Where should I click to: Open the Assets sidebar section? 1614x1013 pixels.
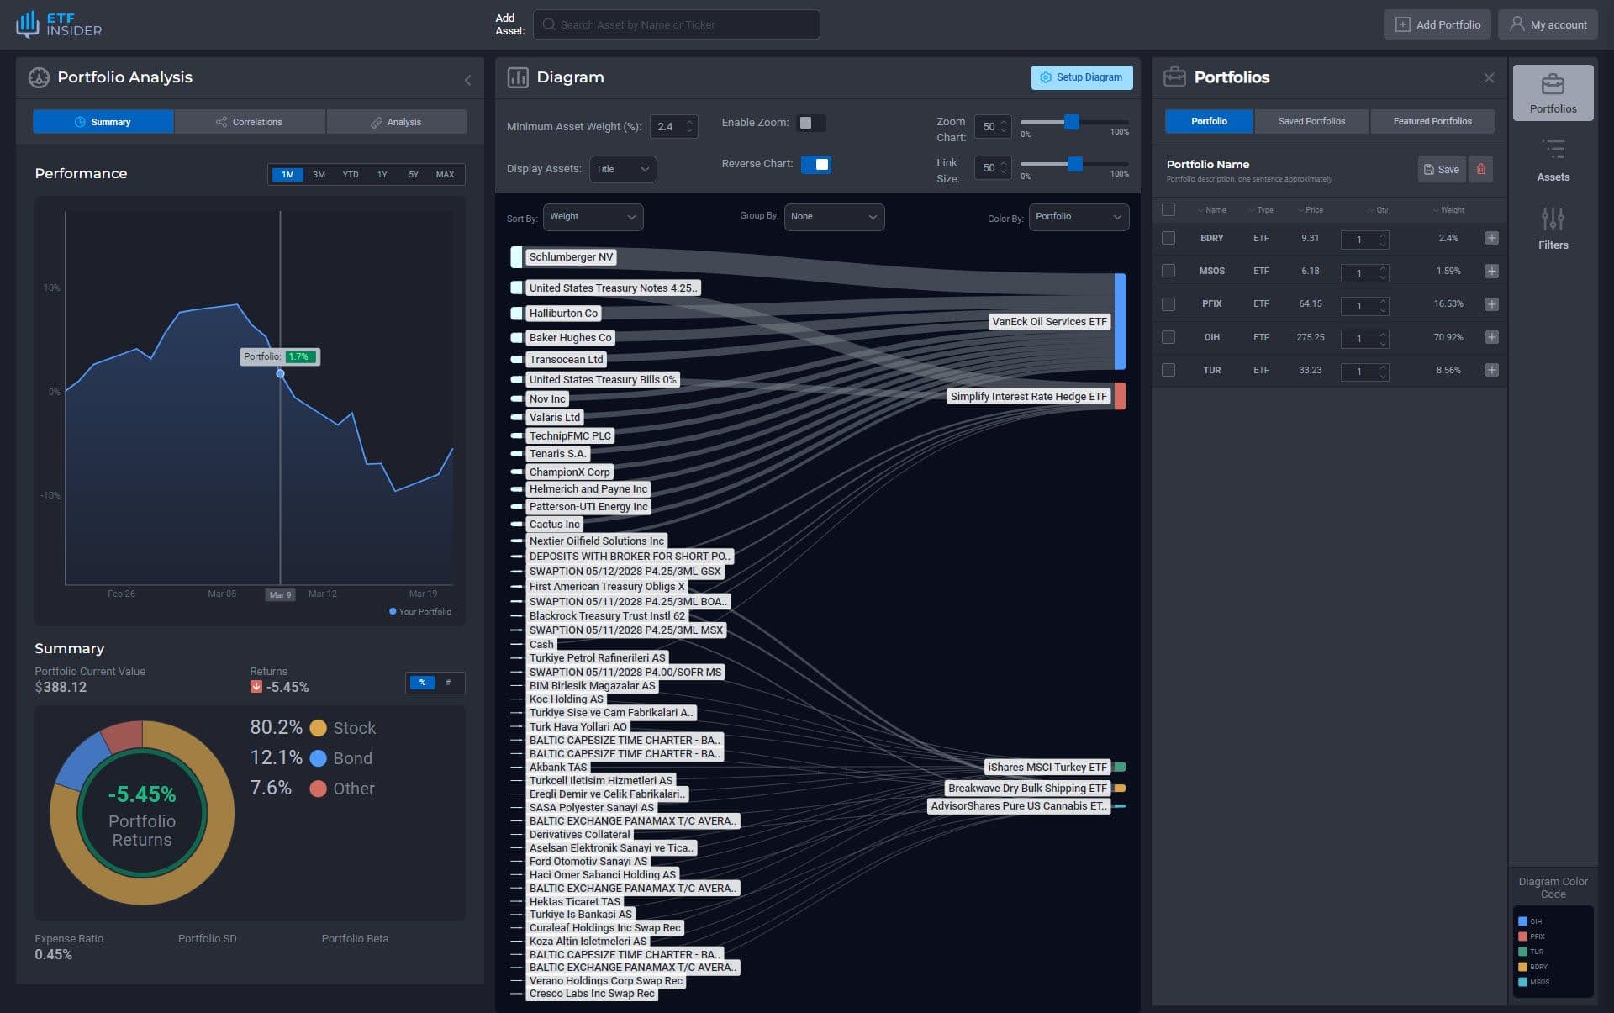[x=1553, y=161]
